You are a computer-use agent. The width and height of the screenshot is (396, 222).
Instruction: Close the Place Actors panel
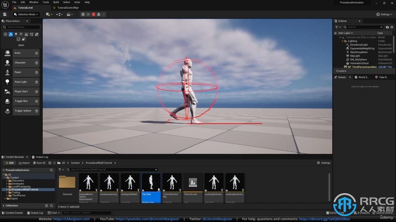(27, 21)
